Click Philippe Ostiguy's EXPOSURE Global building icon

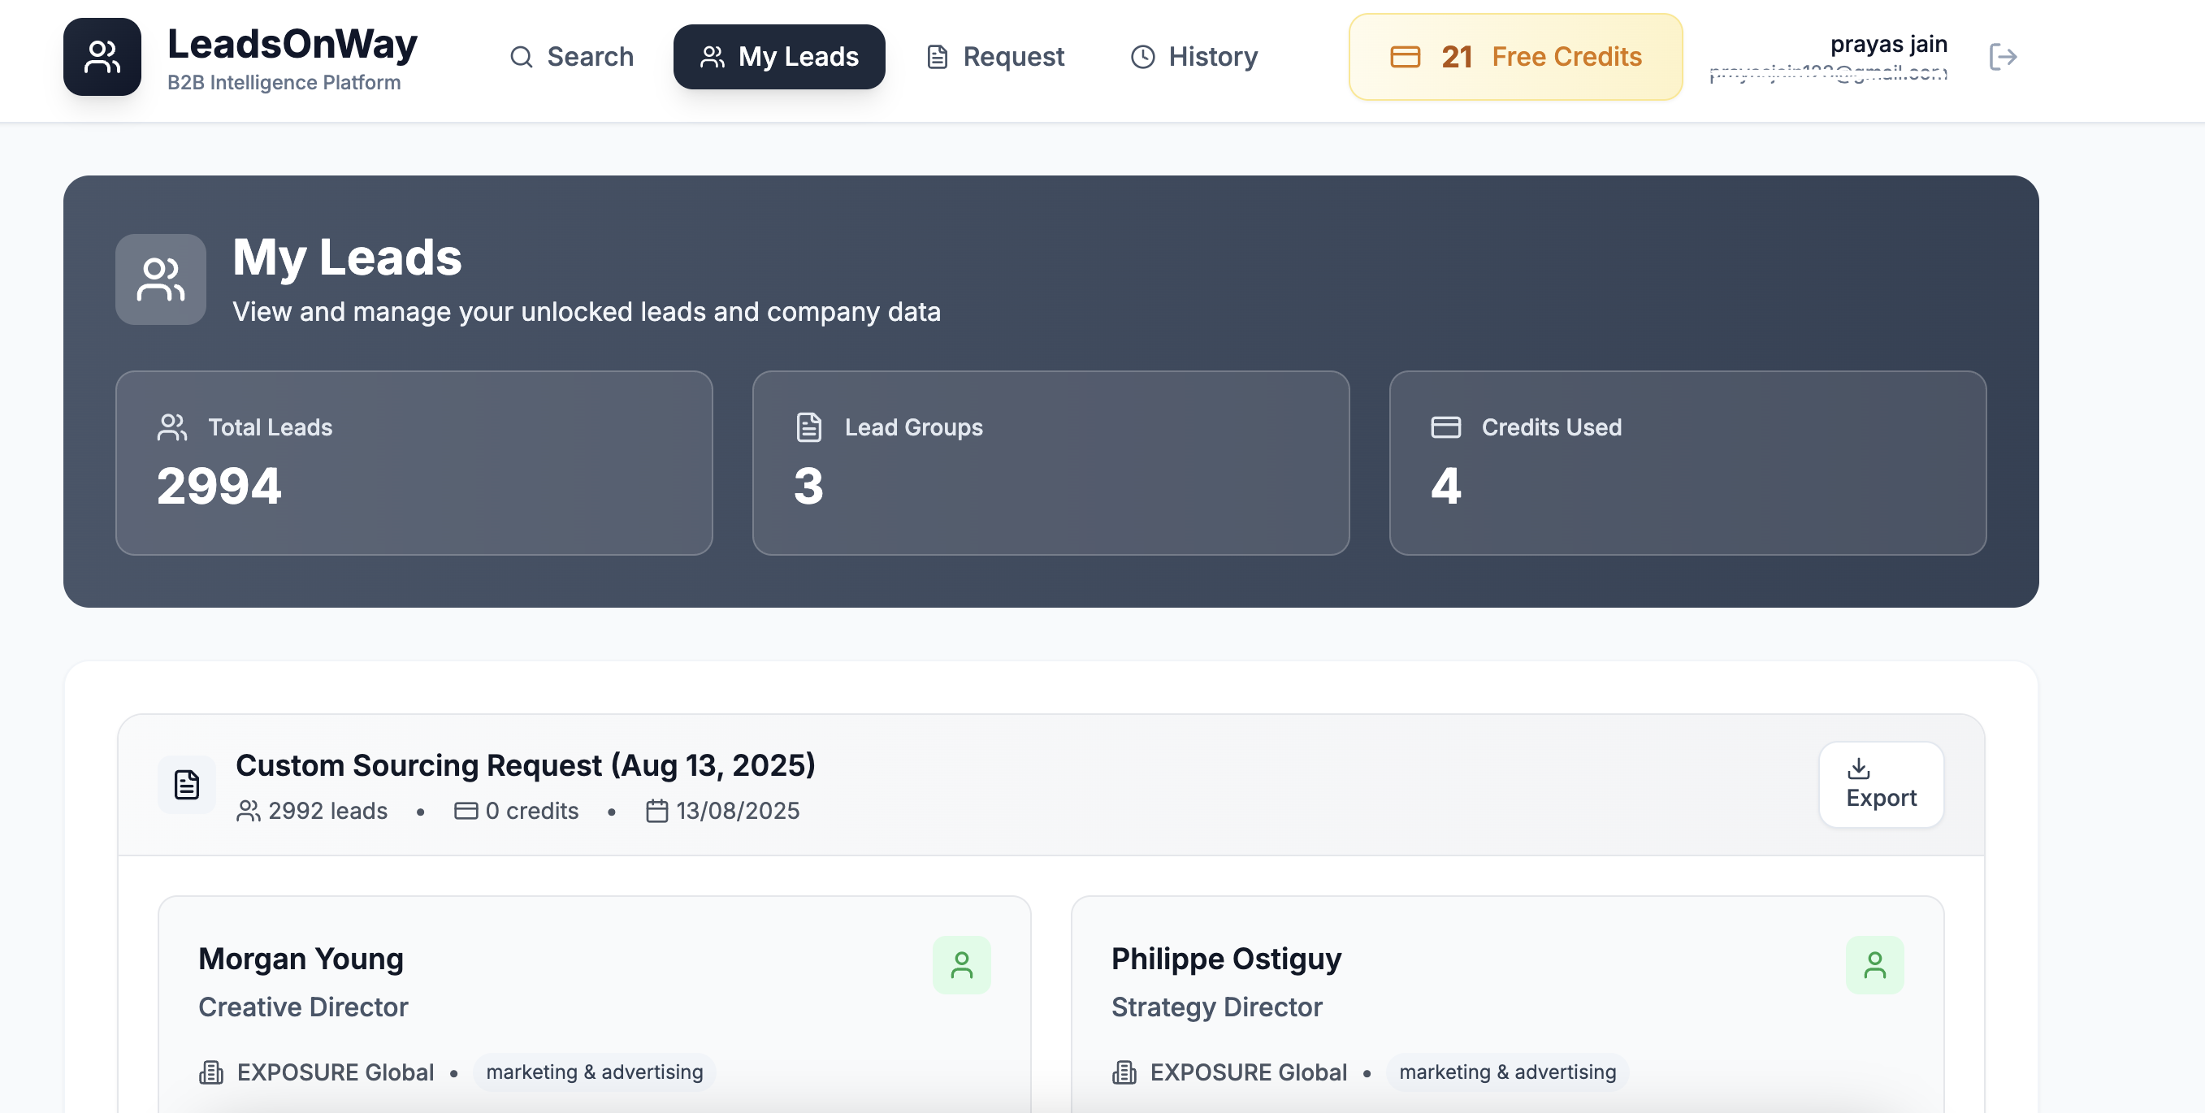point(1124,1072)
